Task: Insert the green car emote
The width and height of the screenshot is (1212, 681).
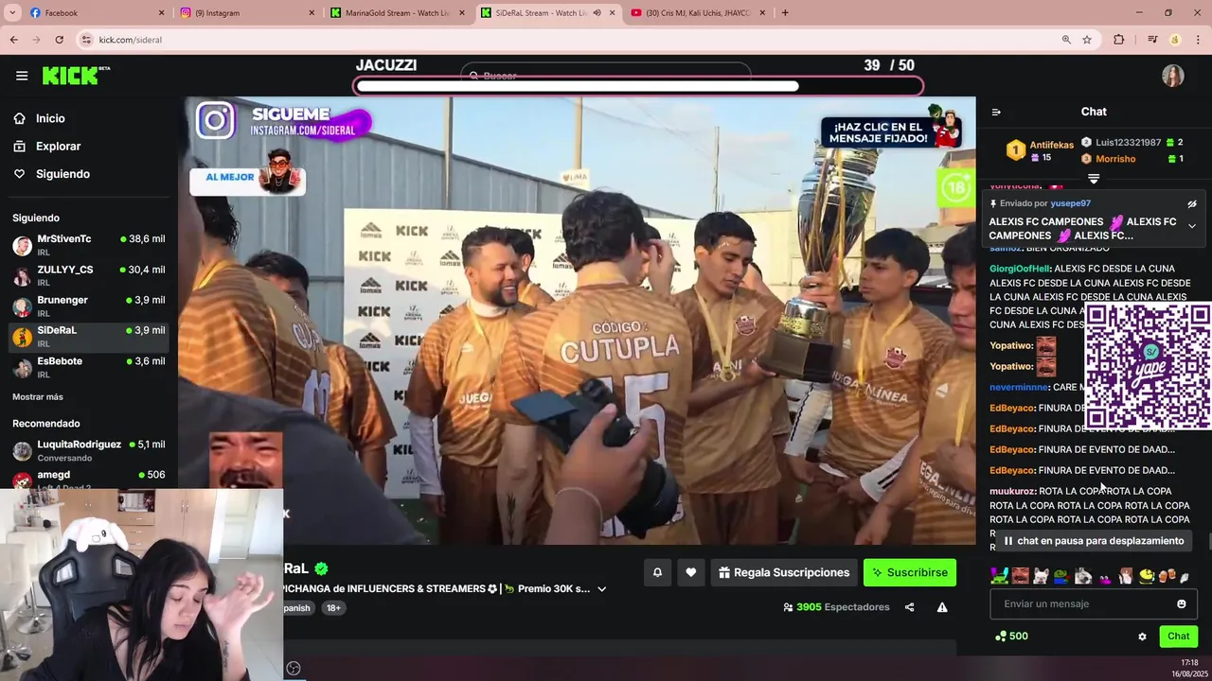Action: click(x=999, y=576)
